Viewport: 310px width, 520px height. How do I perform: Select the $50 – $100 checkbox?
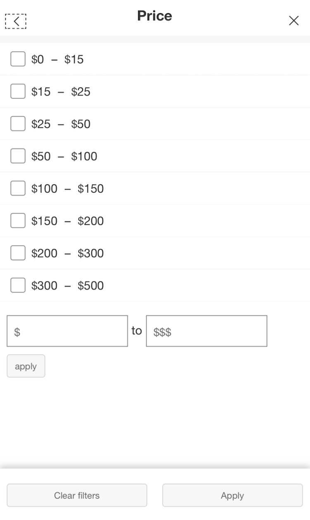pyautogui.click(x=18, y=156)
